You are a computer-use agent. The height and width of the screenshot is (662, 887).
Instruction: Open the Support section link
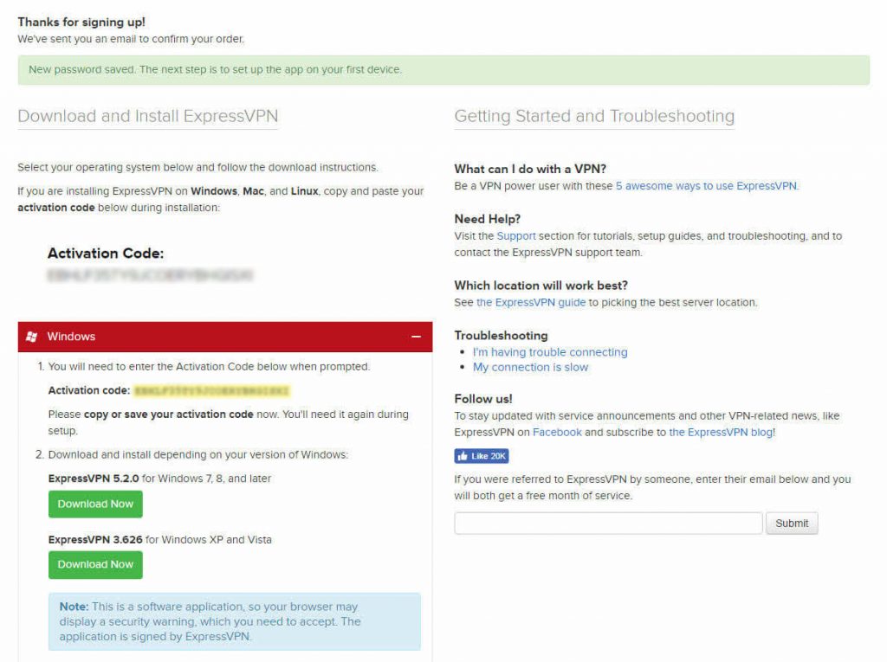pos(516,235)
